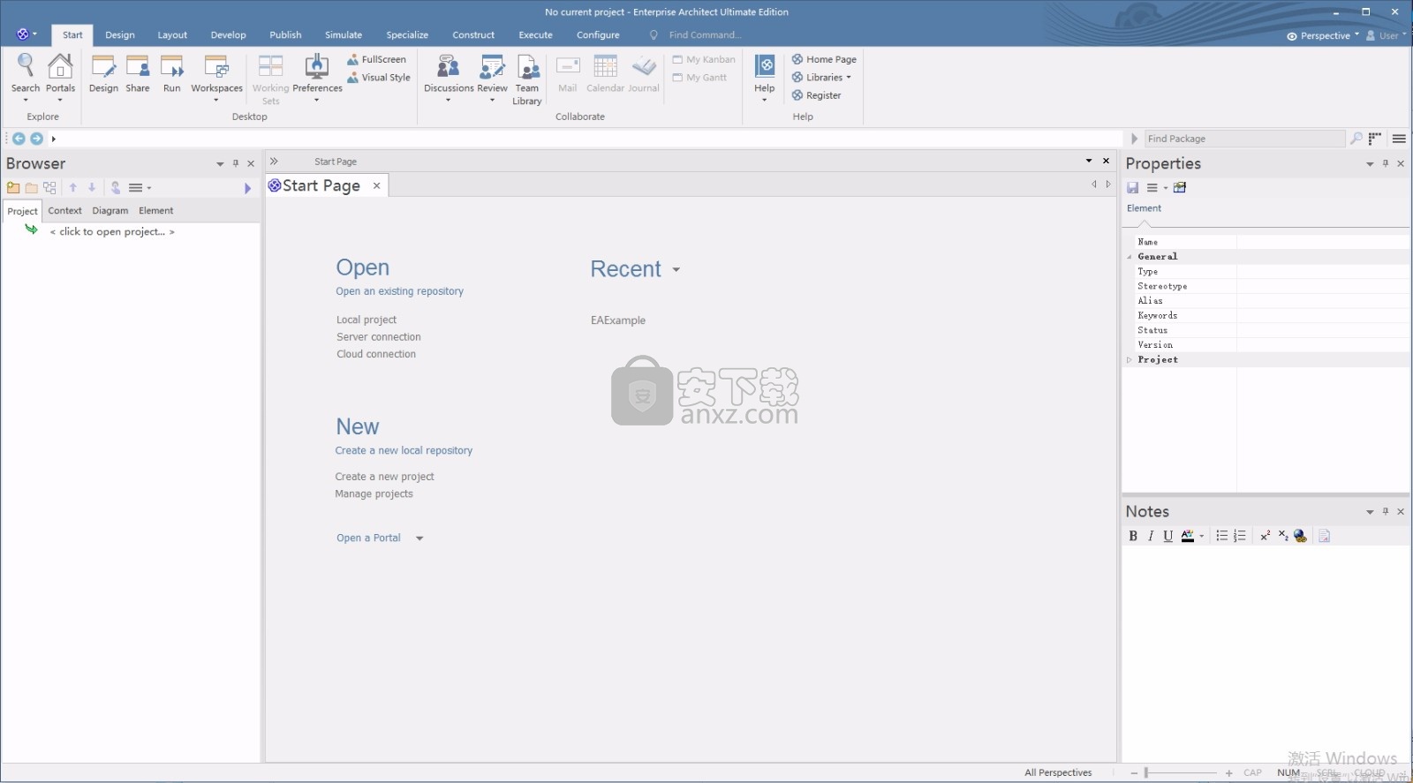Click the Design workspace icon
The height and width of the screenshot is (783, 1413).
(x=103, y=74)
